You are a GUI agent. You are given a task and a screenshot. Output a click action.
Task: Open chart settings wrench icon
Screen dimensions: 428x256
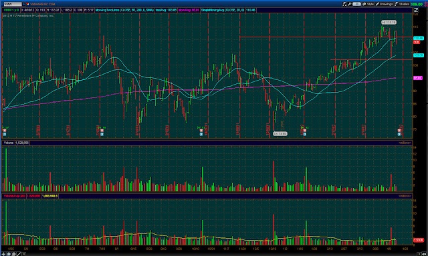350,4
